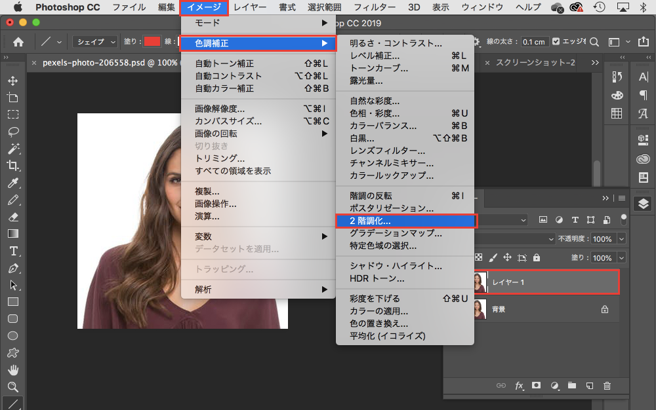Toggle the lock-all padlock in Layers panel
Screen dimensions: 656x410
(x=537, y=257)
